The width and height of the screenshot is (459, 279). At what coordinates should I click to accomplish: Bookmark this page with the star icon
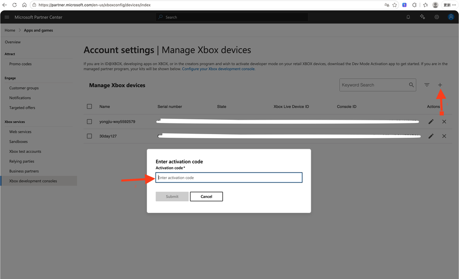394,5
